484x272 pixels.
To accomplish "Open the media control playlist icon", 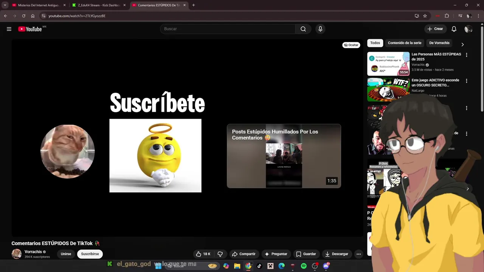I will [x=460, y=16].
